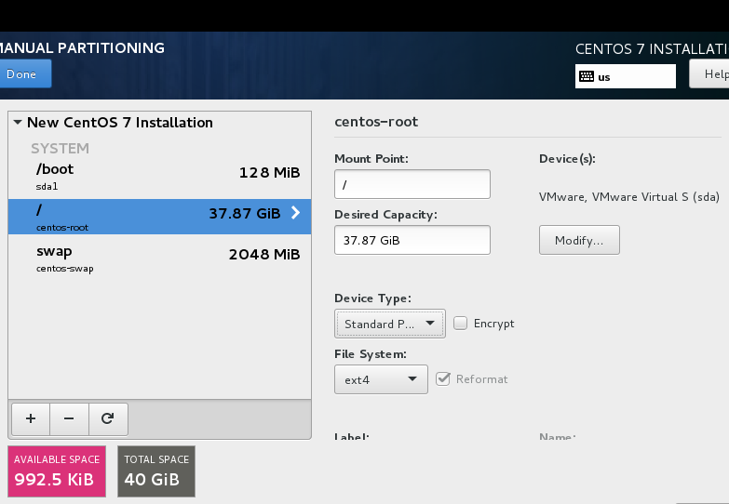Click the Modify... device button
Screen dimensions: 729x504
(579, 240)
